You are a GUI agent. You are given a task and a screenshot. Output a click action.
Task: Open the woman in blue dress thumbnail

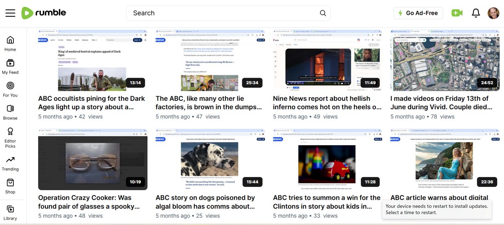tap(445, 160)
